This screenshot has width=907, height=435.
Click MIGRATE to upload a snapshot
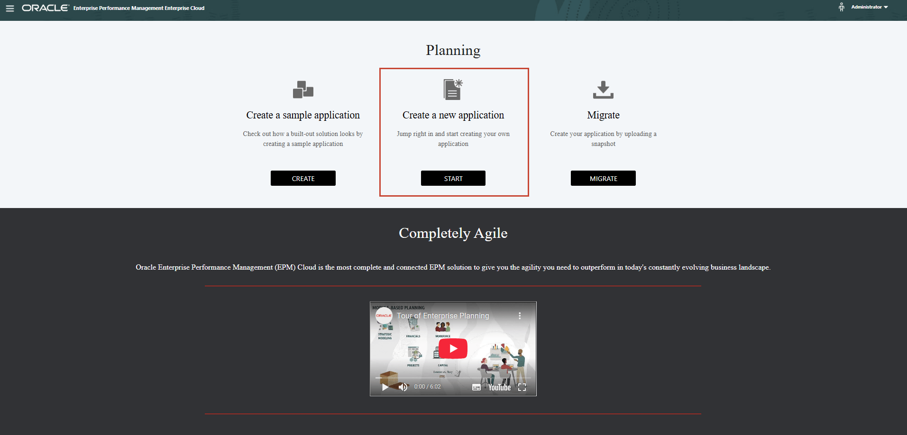(603, 178)
